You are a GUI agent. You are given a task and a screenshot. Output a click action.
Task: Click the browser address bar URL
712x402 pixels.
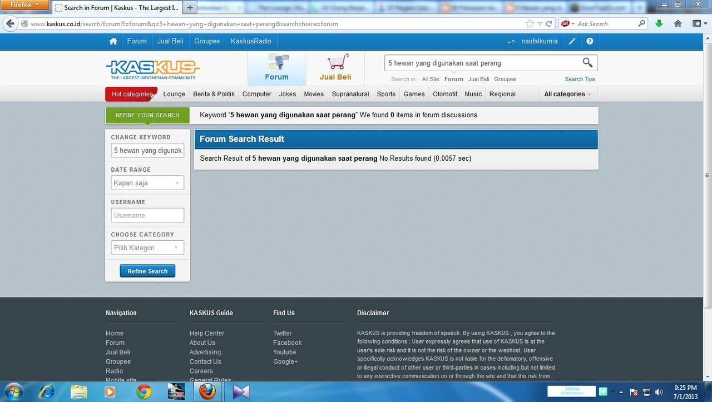(184, 24)
